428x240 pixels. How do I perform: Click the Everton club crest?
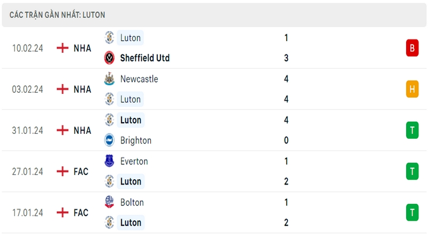tap(110, 161)
